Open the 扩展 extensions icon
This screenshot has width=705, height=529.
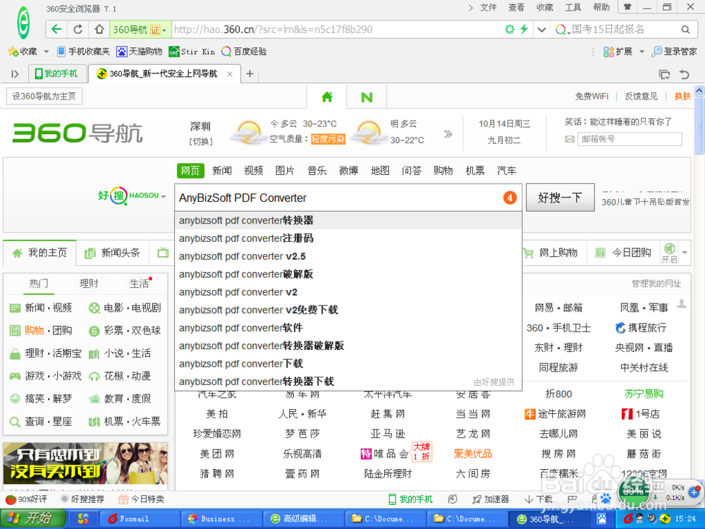tap(618, 51)
